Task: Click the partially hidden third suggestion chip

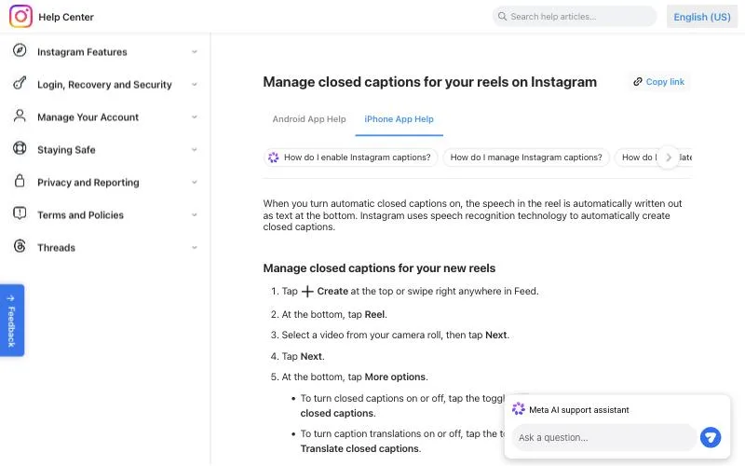Action: point(639,158)
